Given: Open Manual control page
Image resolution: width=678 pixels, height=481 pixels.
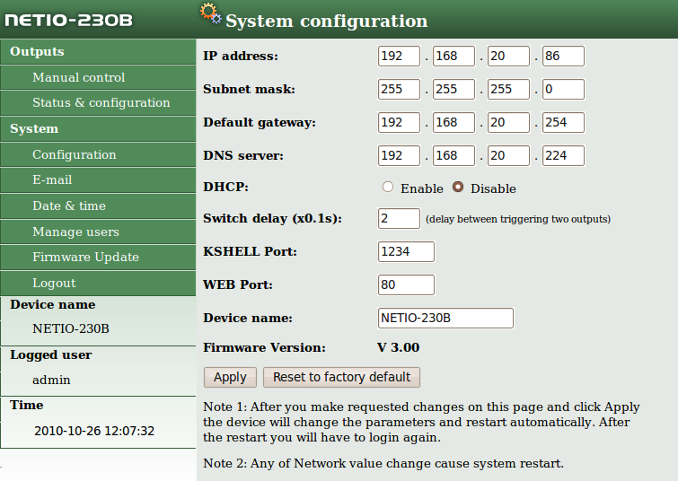Looking at the screenshot, I should [x=98, y=77].
